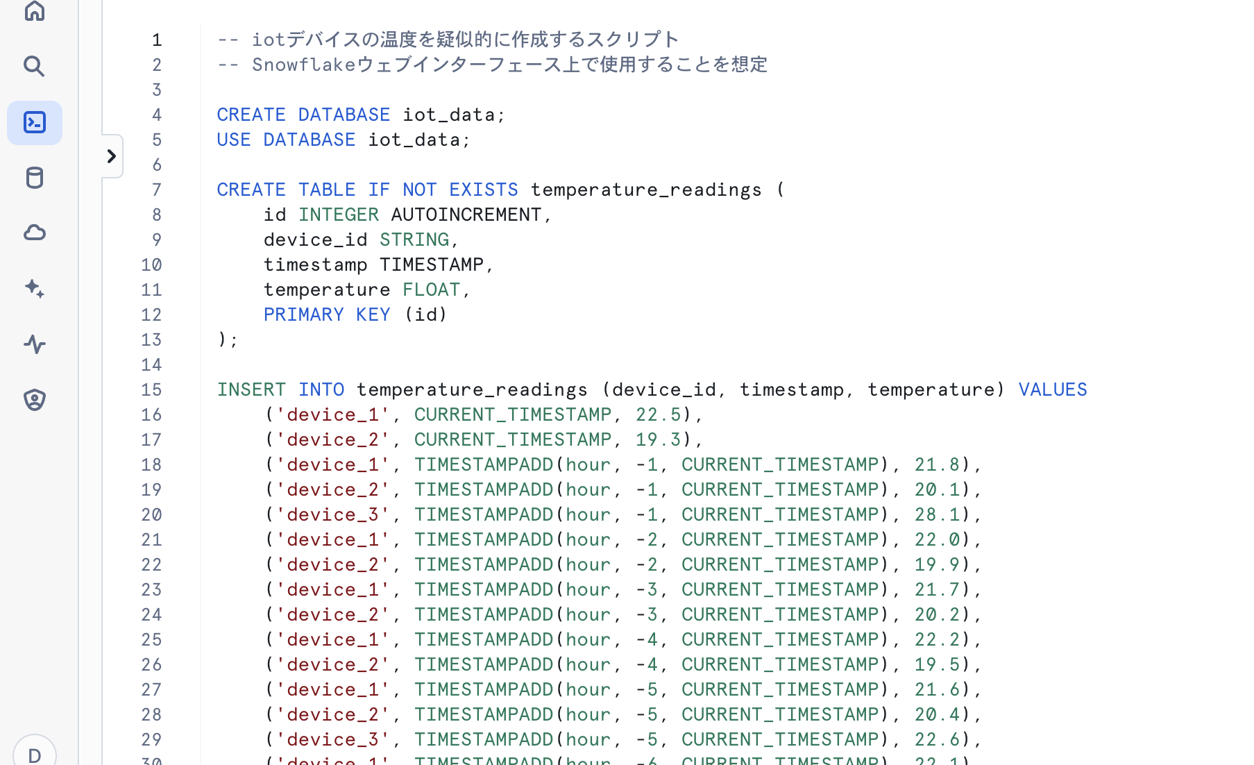This screenshot has height=765, width=1254.
Task: Open the Home icon in the sidebar
Action: pos(34,11)
